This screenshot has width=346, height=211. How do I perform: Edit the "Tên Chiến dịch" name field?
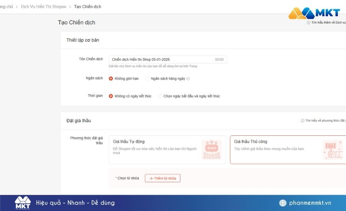point(168,59)
